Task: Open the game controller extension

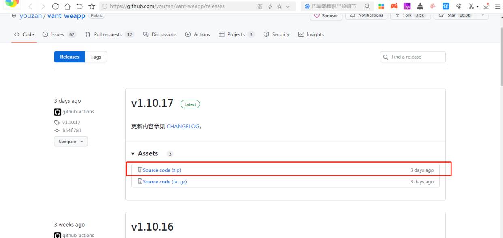Action: coord(393,6)
